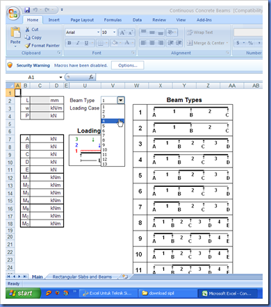Click the Paste clipboard icon
271x307 pixels.
click(15, 33)
